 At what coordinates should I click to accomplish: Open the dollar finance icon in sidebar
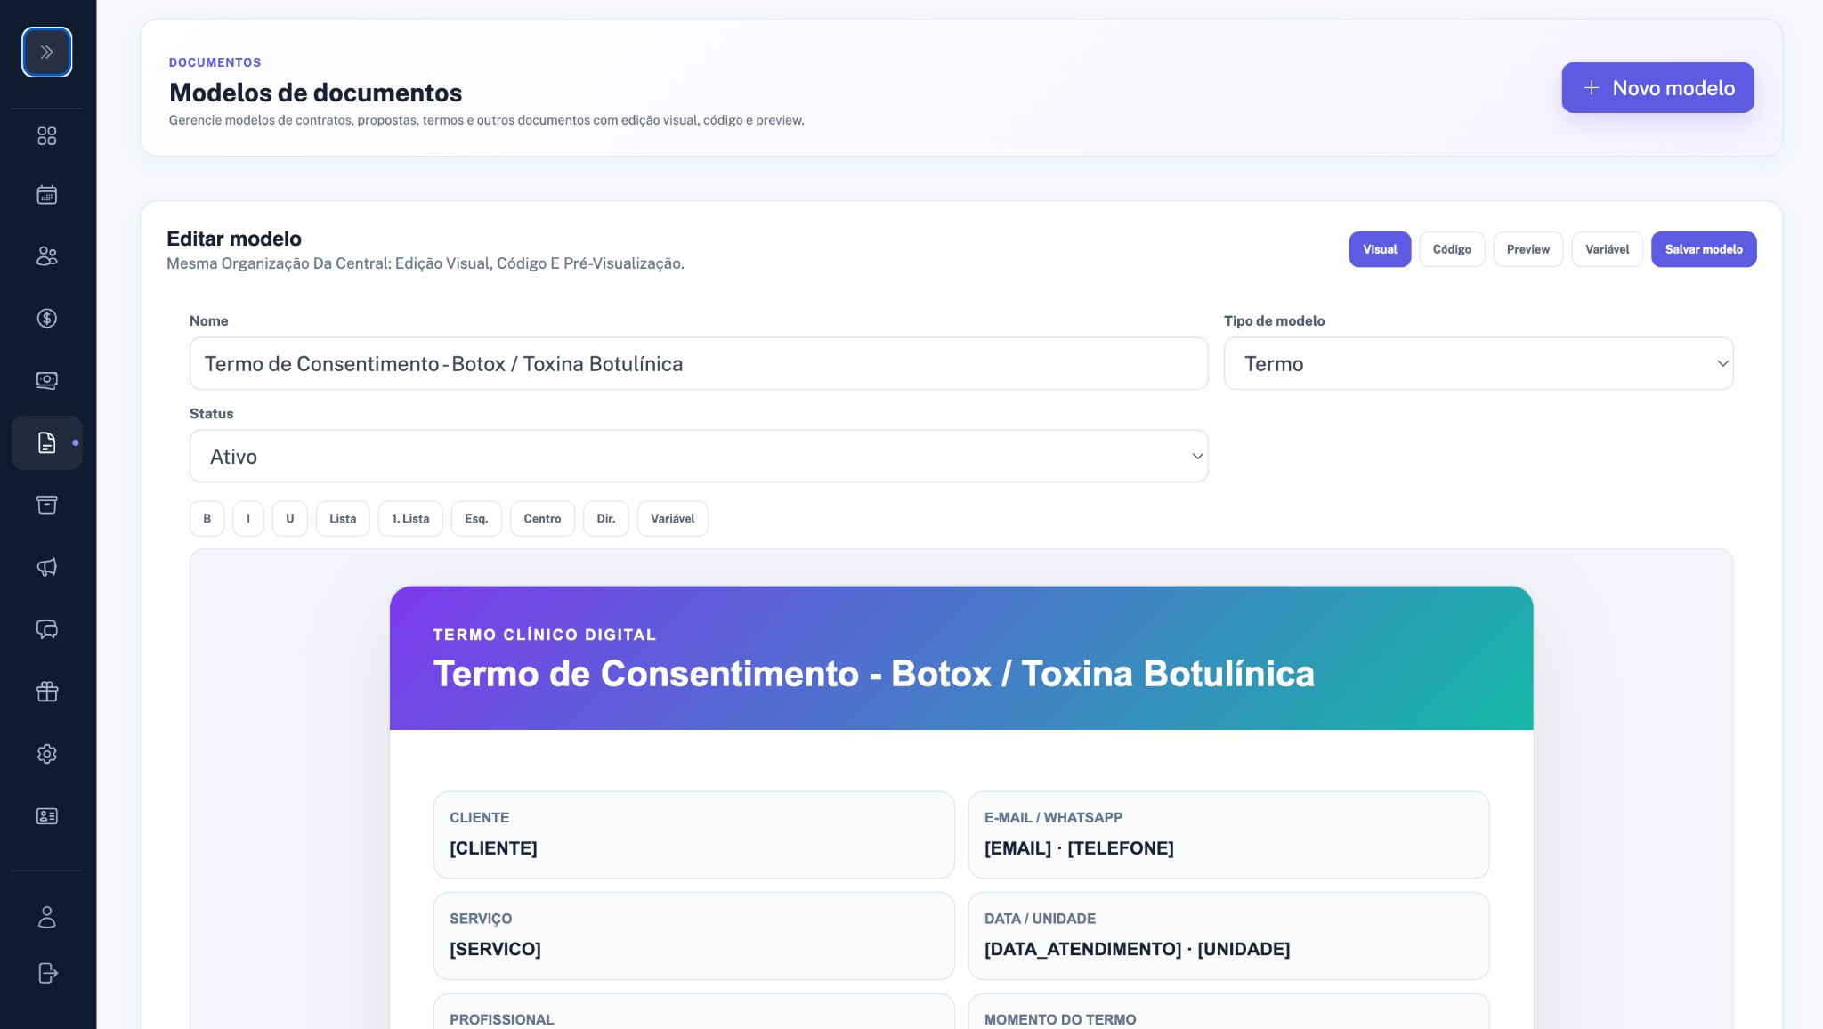47,319
